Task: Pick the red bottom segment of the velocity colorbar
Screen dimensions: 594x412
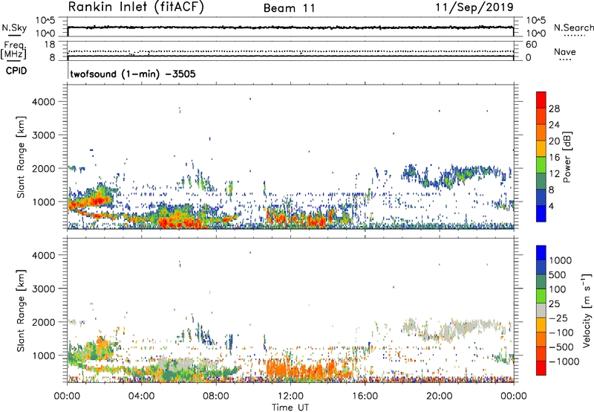Action: click(541, 368)
